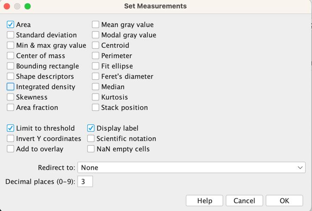Image resolution: width=312 pixels, height=211 pixels.
Task: Turn on the Feret's diameter option
Action: [96, 76]
